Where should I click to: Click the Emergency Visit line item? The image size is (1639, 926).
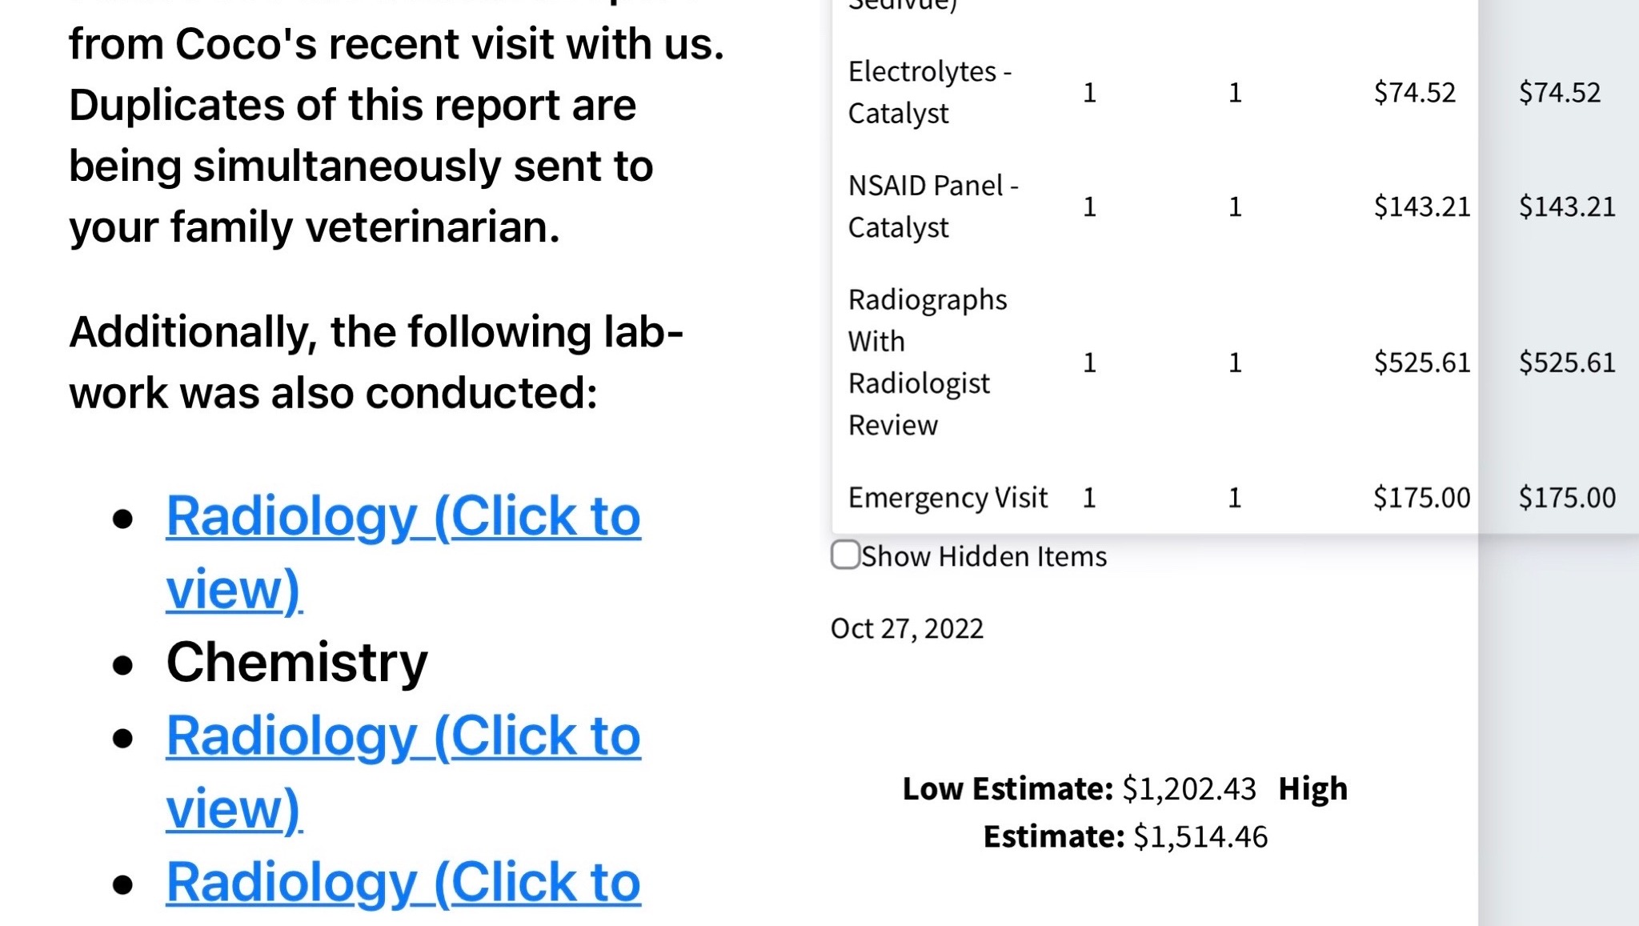948,498
